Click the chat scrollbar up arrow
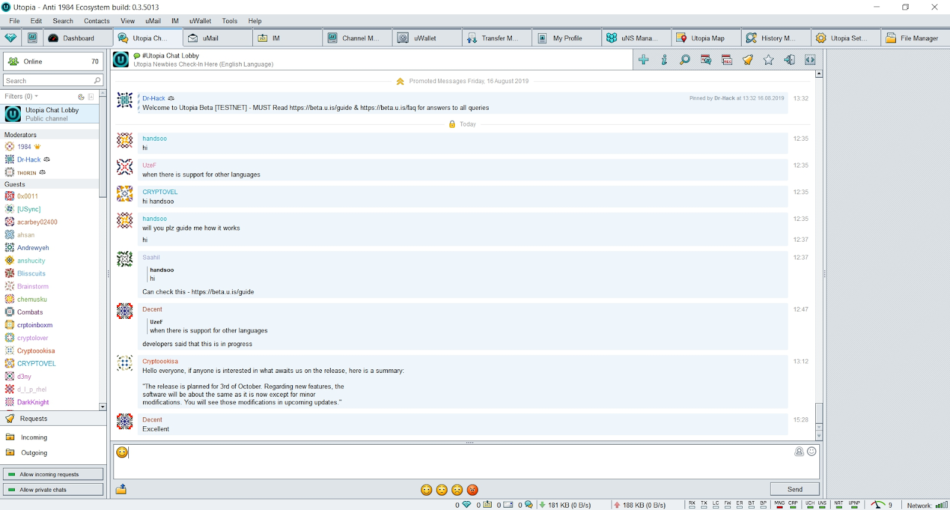This screenshot has height=510, width=950. tap(819, 74)
